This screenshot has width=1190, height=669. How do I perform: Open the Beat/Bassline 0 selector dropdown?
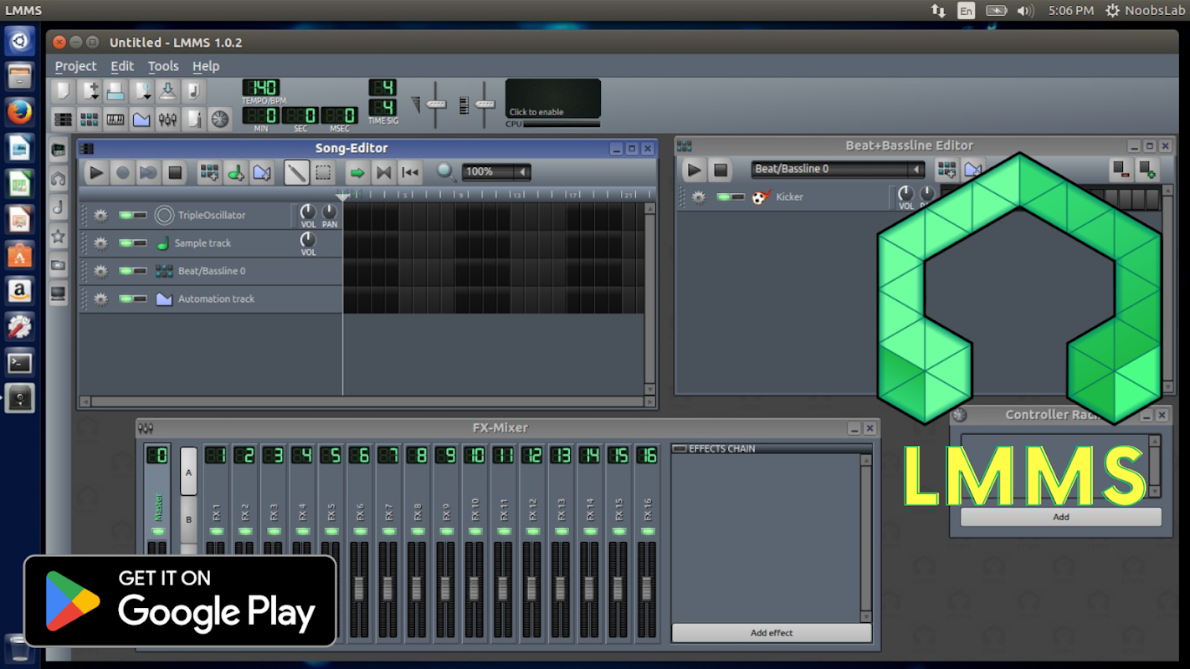(838, 169)
